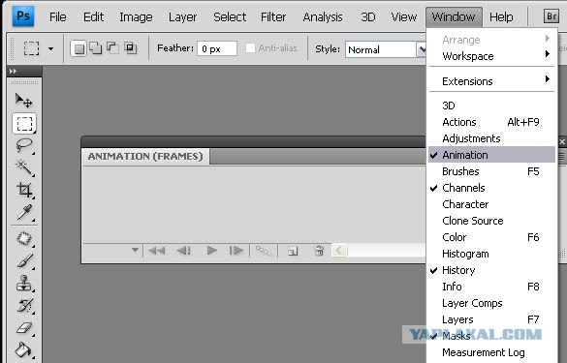Select the History Brush tool
The image size is (567, 363).
pyautogui.click(x=24, y=306)
